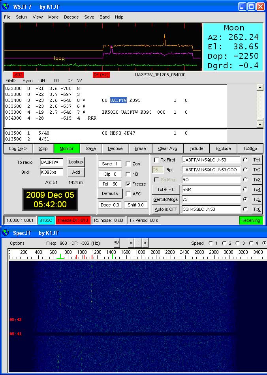Click the Tol value control
Screen dimensions: 267x375
(x=110, y=184)
